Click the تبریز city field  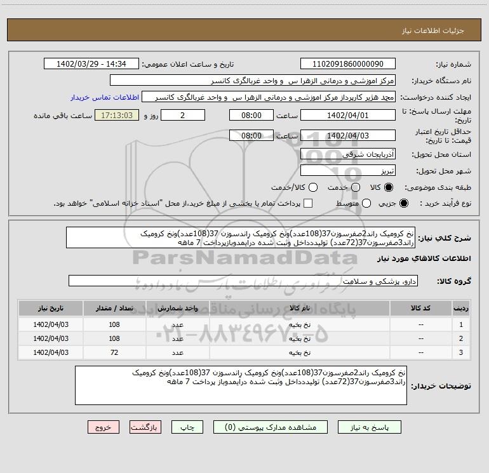[348, 170]
